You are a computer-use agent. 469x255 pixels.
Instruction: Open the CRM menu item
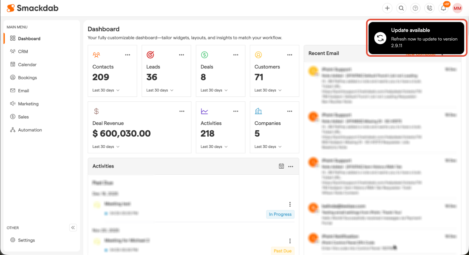point(23,51)
